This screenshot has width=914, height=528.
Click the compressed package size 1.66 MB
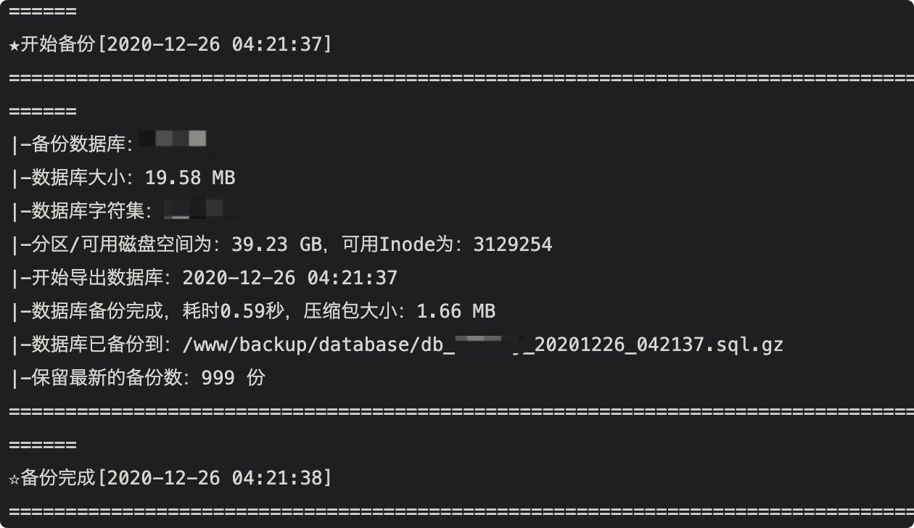pyautogui.click(x=456, y=311)
